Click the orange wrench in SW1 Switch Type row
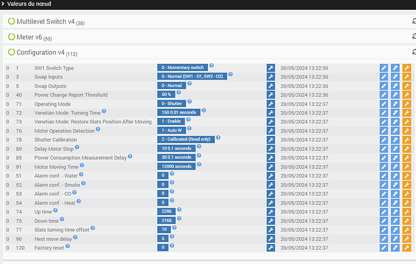This screenshot has width=416, height=264. 406,68
